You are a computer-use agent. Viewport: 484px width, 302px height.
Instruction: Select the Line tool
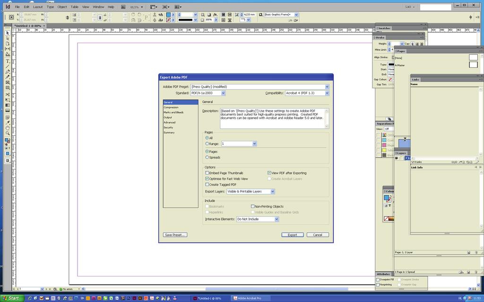(x=8, y=66)
